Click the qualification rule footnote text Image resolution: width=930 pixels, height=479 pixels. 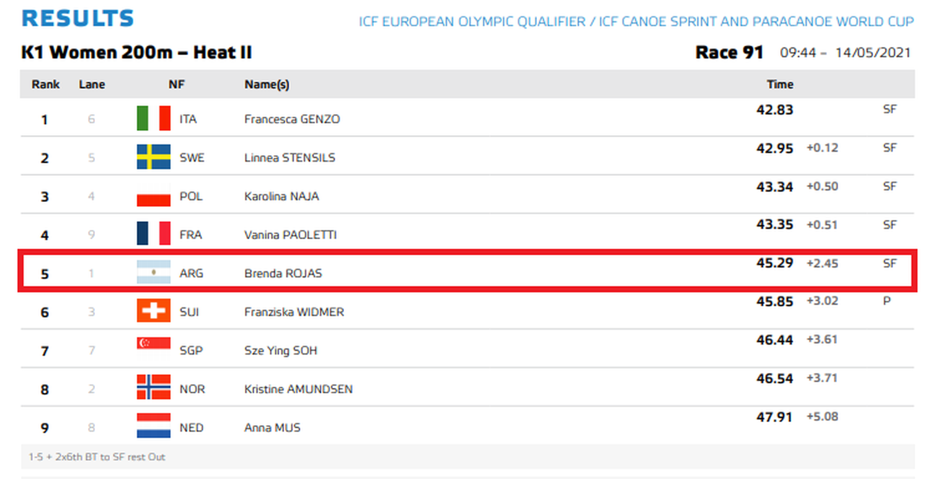coord(97,457)
